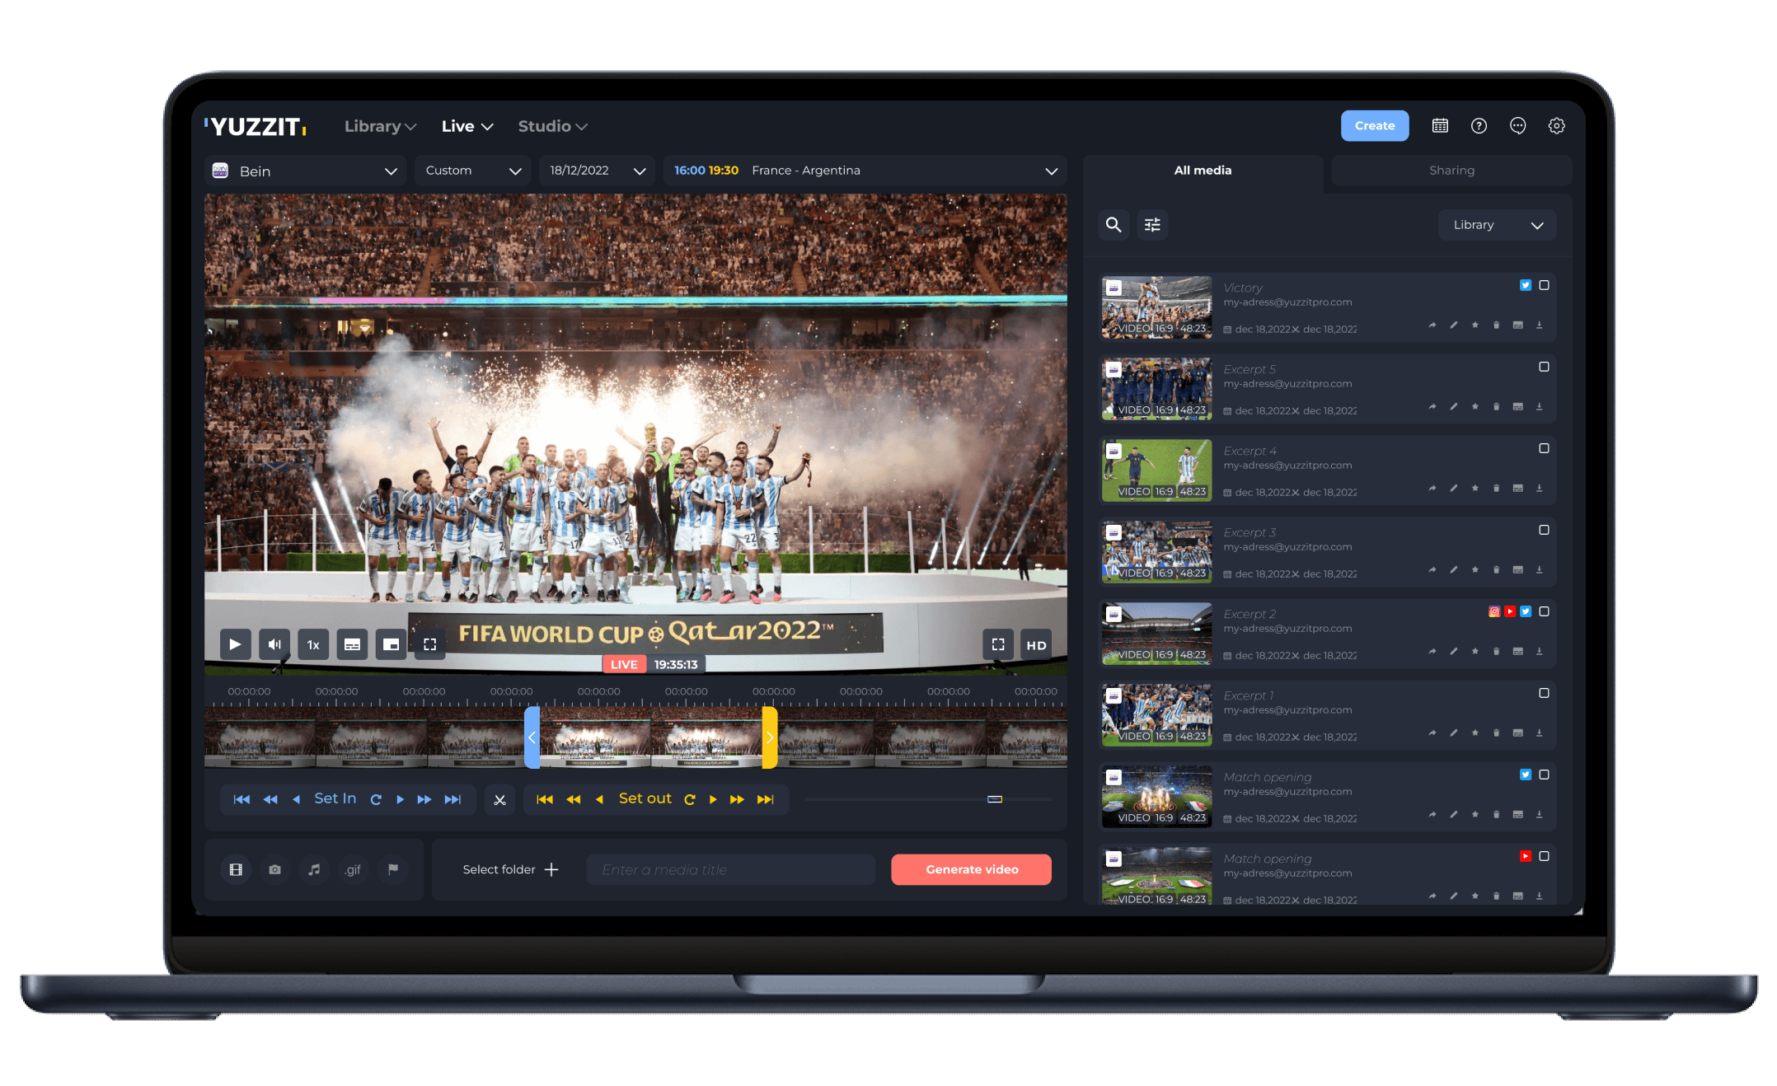
Task: Click the Generate video button
Action: point(971,869)
